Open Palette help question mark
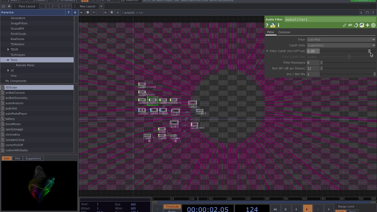The image size is (377, 212). point(68,12)
